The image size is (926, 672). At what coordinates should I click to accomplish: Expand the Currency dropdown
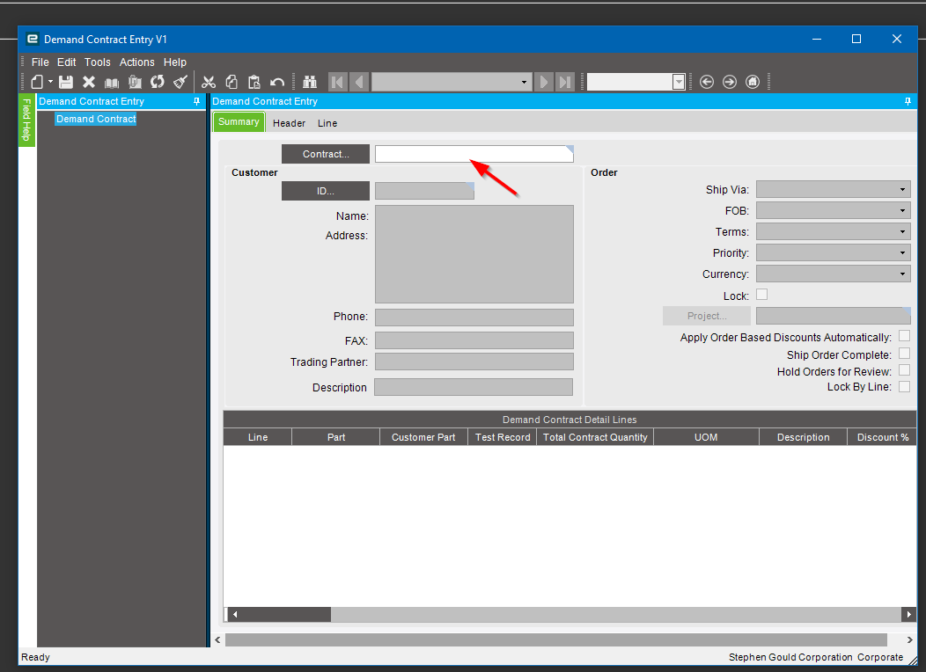coord(902,274)
